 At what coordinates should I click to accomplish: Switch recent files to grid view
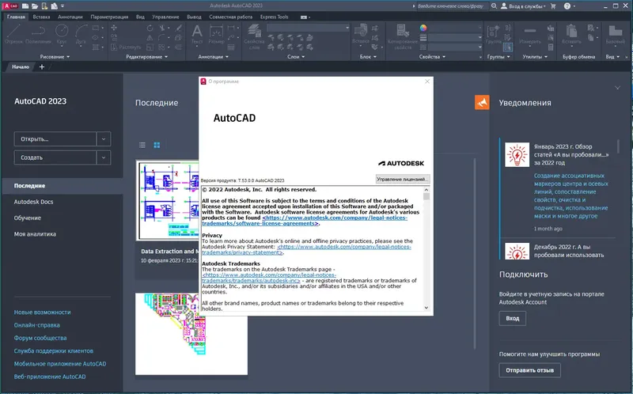tap(157, 145)
